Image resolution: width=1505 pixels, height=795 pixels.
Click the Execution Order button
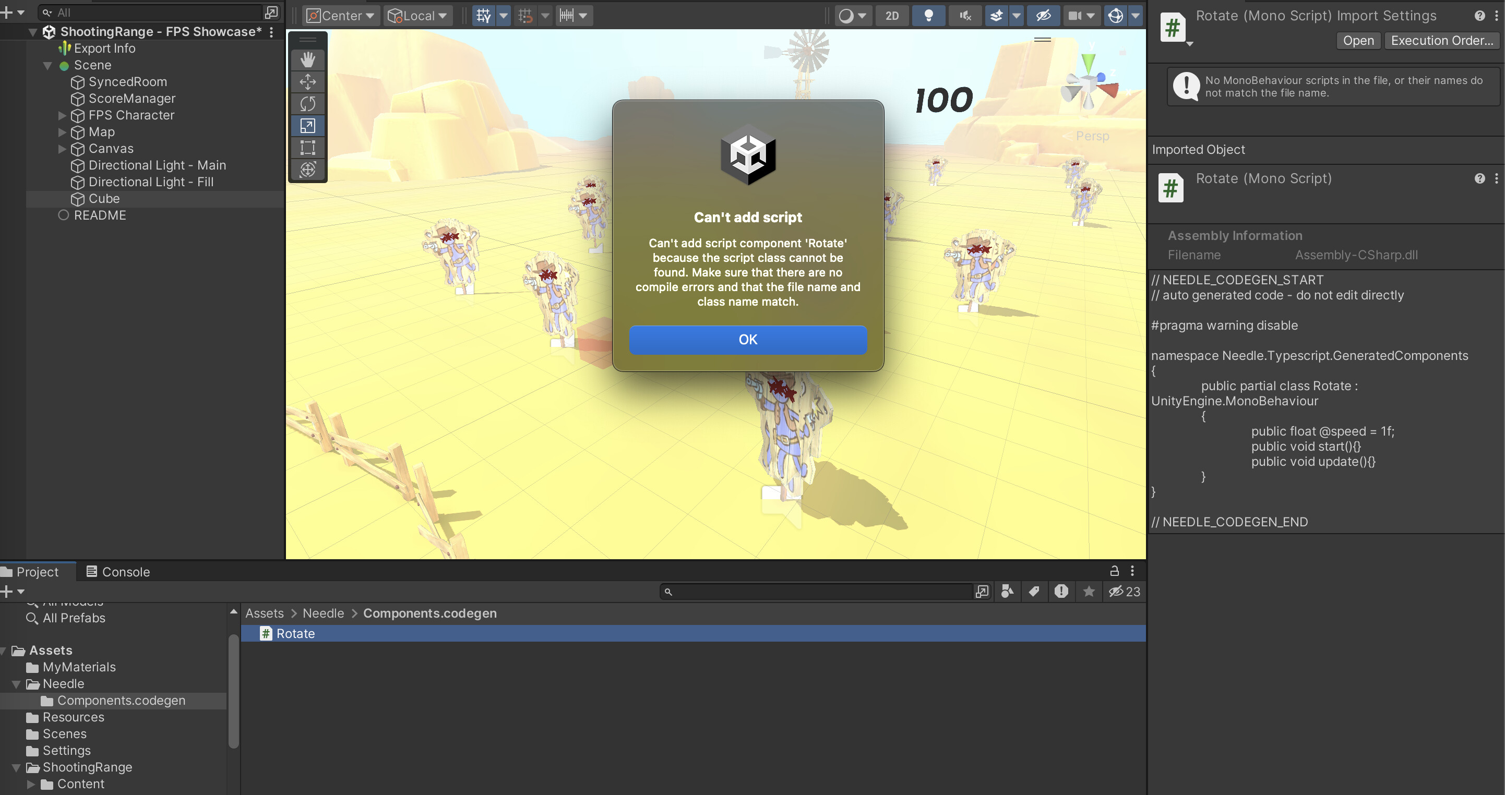click(x=1441, y=41)
